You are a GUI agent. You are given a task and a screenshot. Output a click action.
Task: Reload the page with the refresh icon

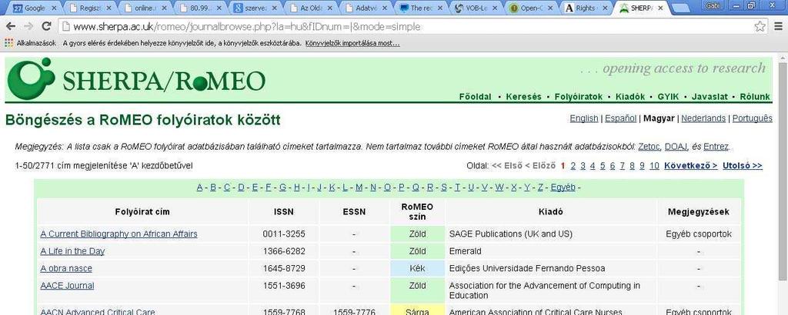[x=46, y=27]
